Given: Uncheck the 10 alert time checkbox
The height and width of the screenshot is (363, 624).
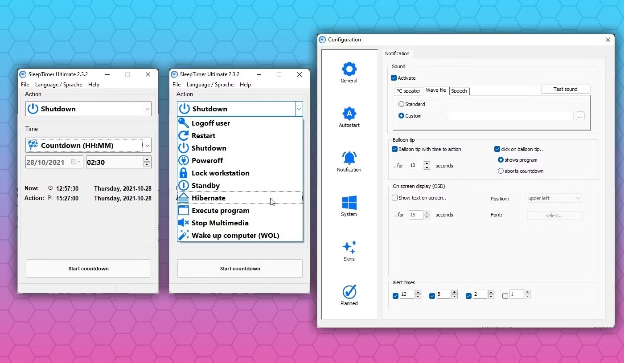Looking at the screenshot, I should pyautogui.click(x=395, y=296).
